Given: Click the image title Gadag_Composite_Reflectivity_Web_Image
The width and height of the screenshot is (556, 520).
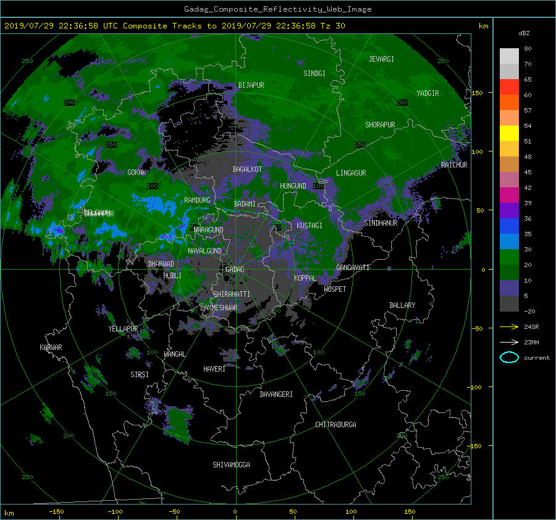Looking at the screenshot, I should 277,9.
